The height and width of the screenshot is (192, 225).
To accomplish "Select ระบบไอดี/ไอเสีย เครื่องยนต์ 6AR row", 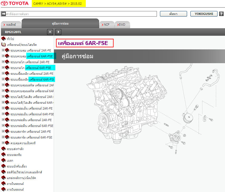I will [32, 103].
